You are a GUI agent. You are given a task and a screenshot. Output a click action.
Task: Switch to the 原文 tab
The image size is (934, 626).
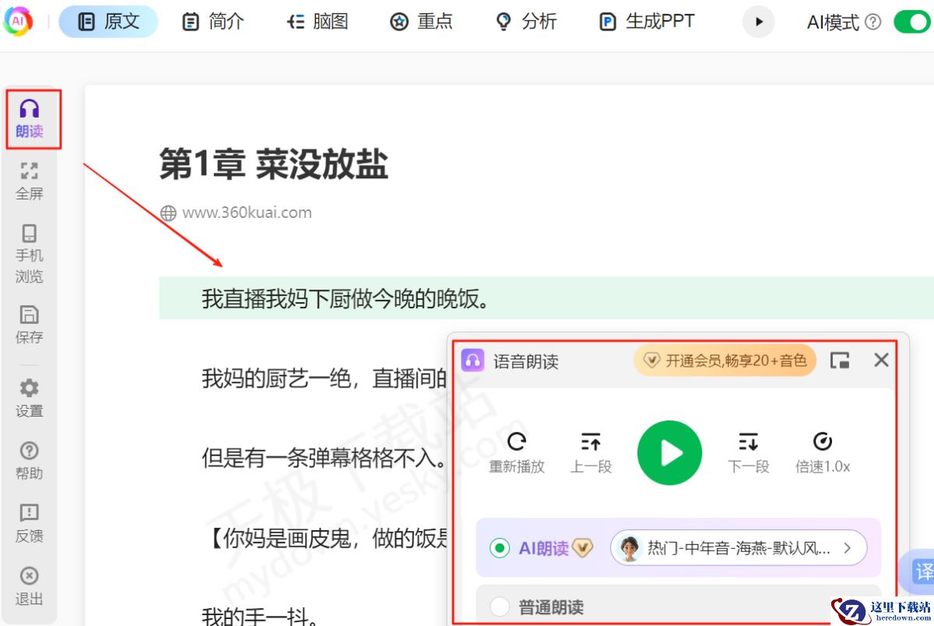(109, 22)
